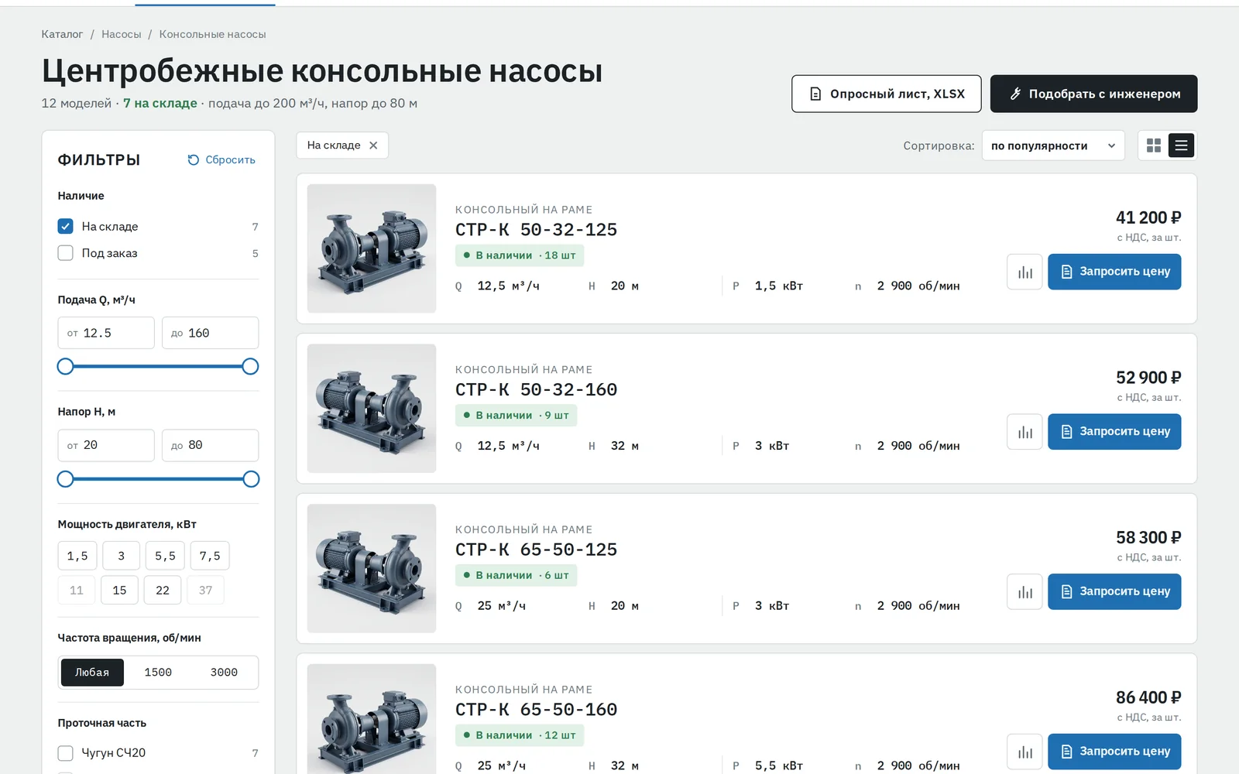Open Консольные насосы breadcrumb

[212, 34]
